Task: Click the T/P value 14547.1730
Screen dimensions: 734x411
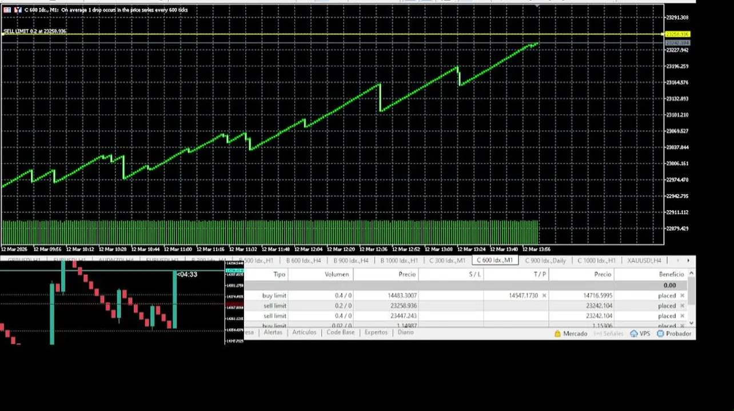Action: [522, 296]
